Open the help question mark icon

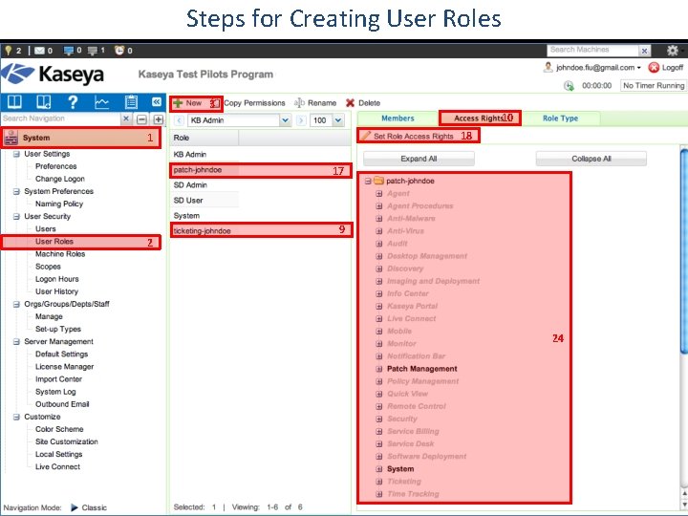pos(73,102)
